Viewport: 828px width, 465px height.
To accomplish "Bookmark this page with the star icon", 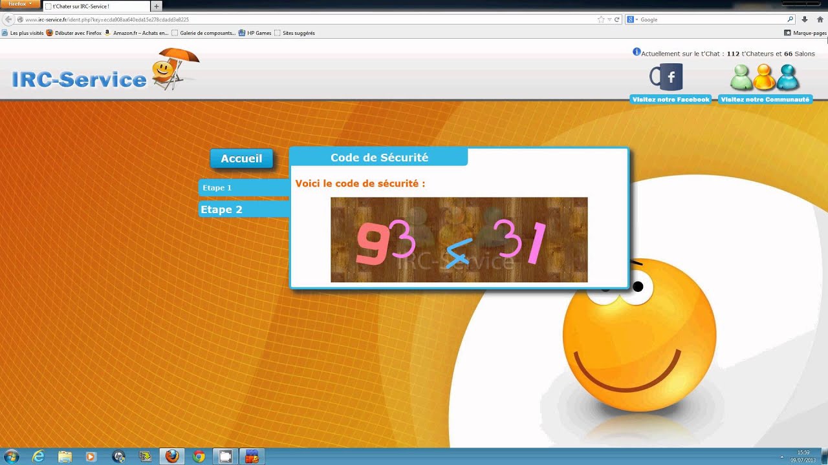I will click(x=601, y=19).
